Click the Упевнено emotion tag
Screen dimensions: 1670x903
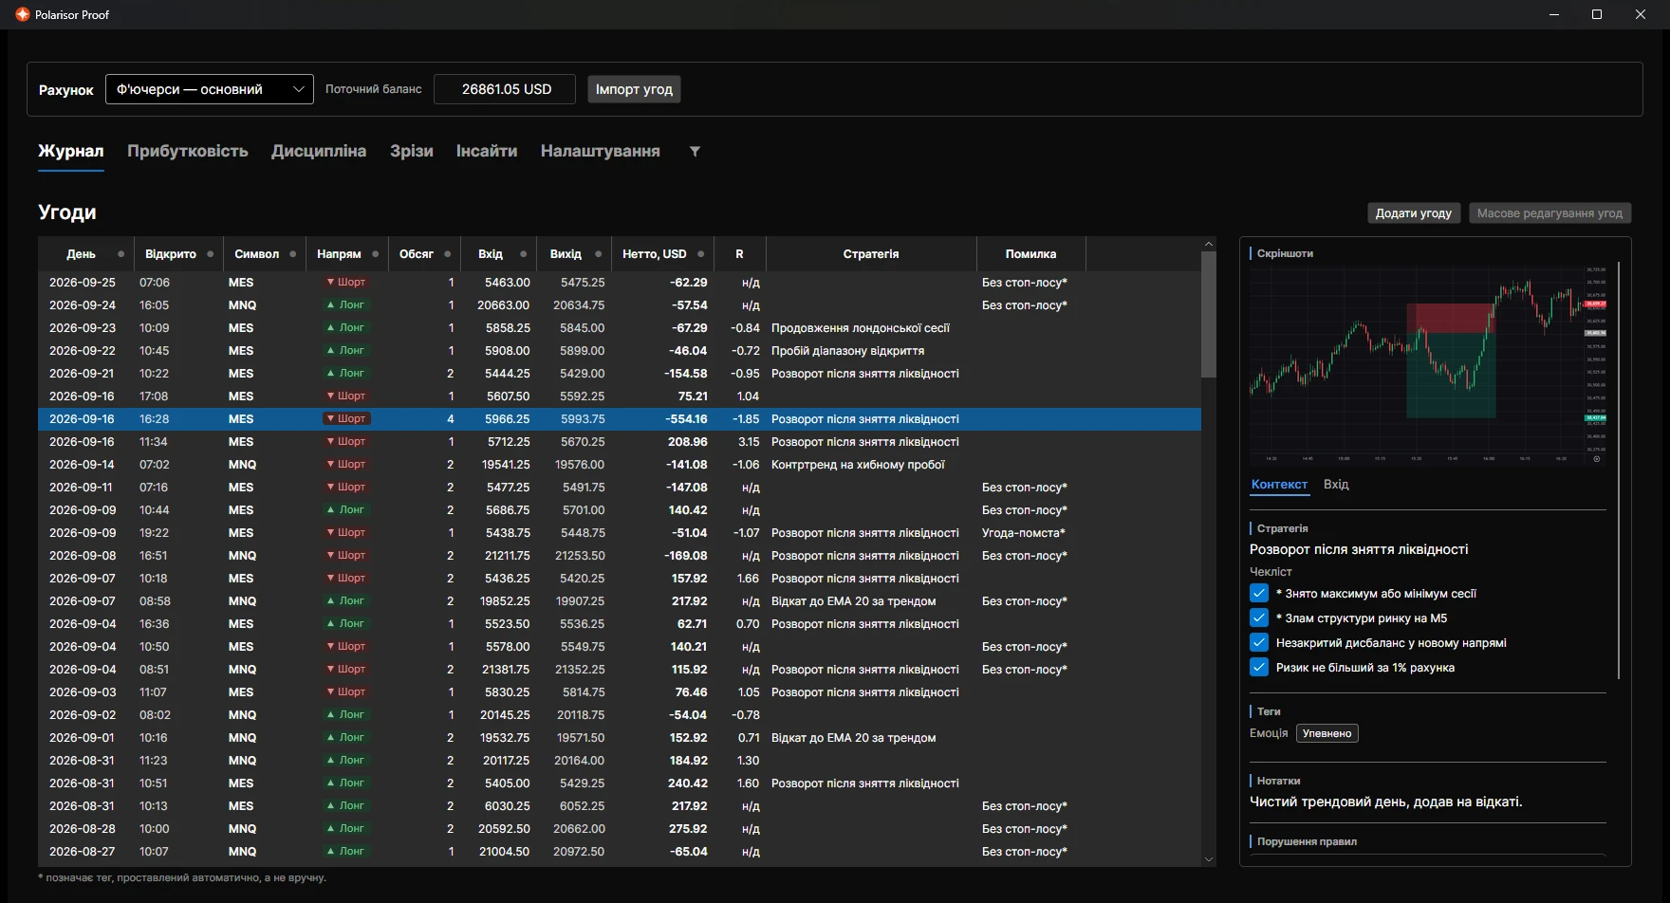tap(1327, 733)
